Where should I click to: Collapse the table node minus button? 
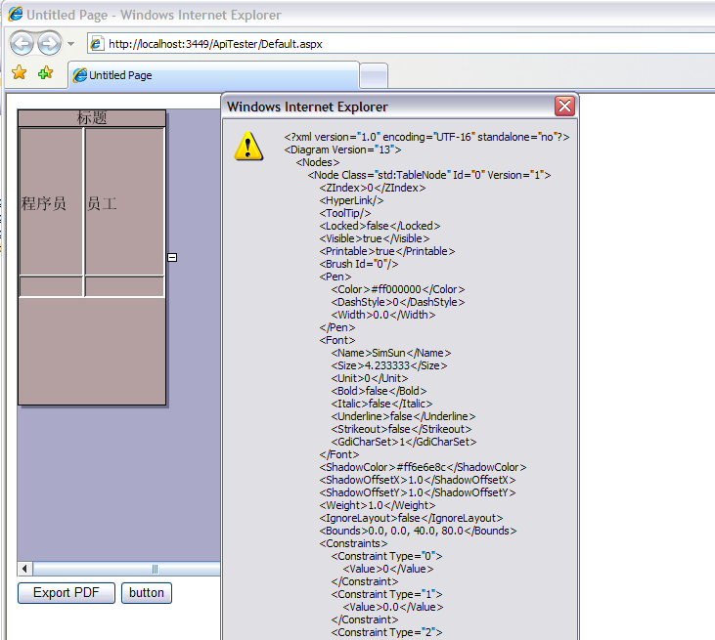pos(172,257)
